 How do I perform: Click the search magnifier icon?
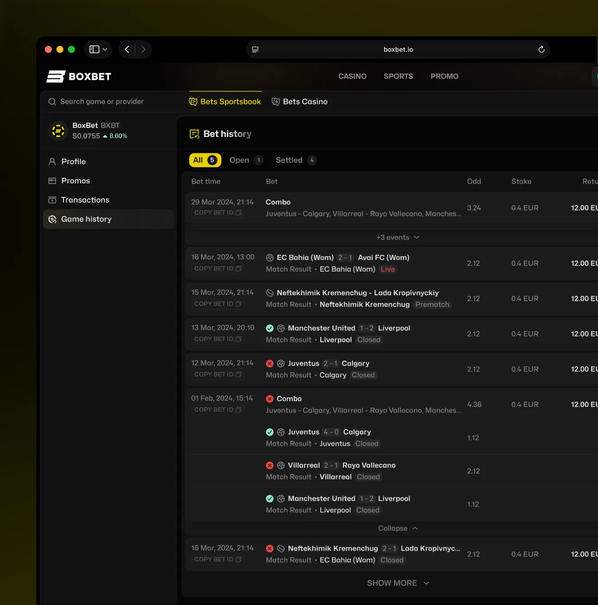(x=52, y=102)
